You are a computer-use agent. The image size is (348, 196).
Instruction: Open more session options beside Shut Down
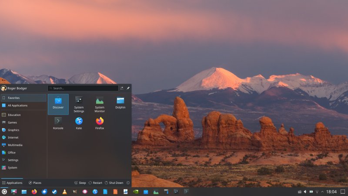[x=128, y=183]
